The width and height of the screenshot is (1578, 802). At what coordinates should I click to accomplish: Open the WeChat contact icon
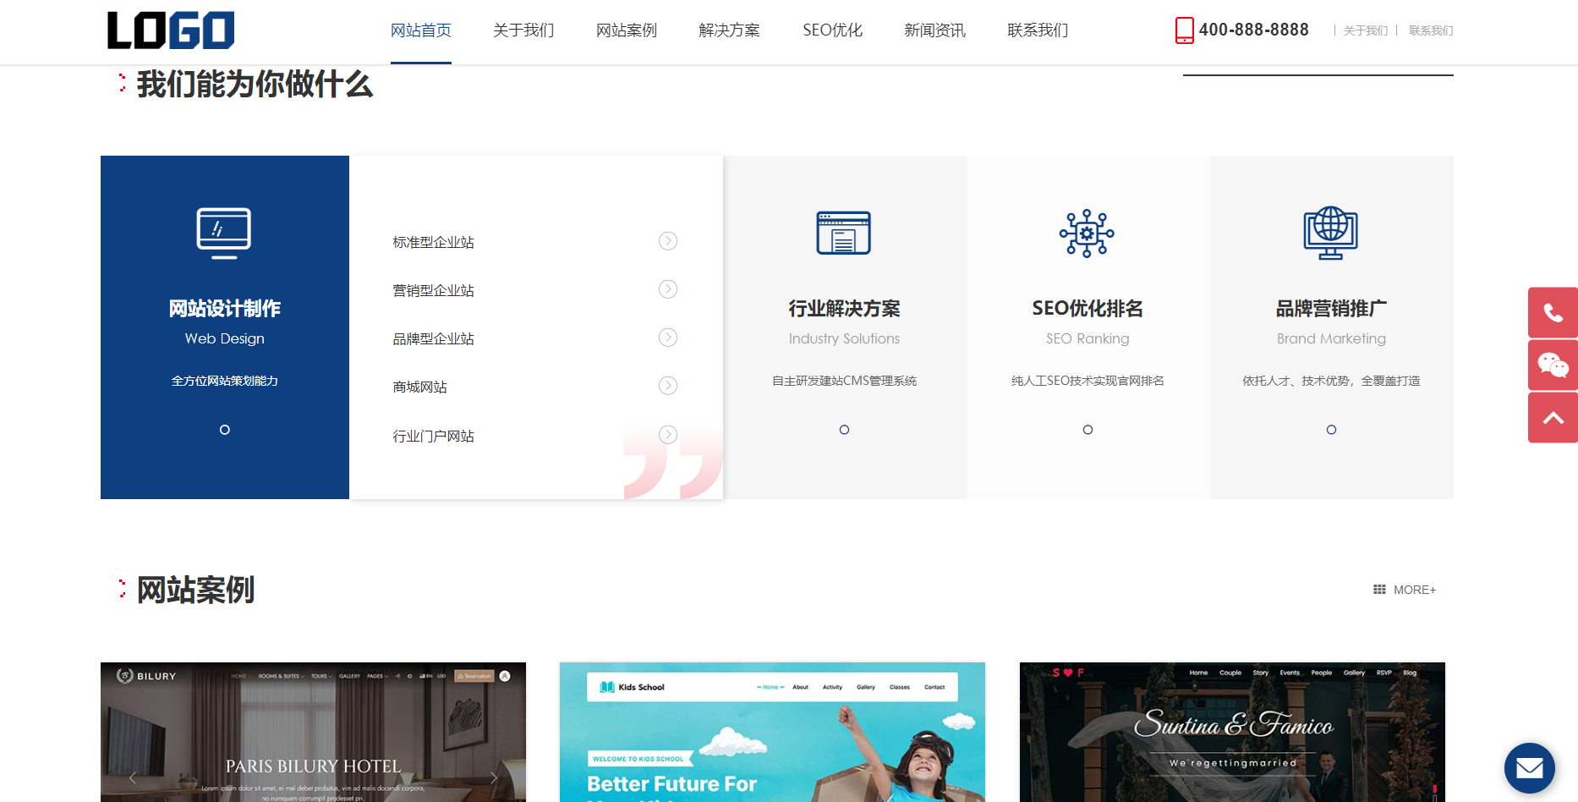click(x=1554, y=365)
